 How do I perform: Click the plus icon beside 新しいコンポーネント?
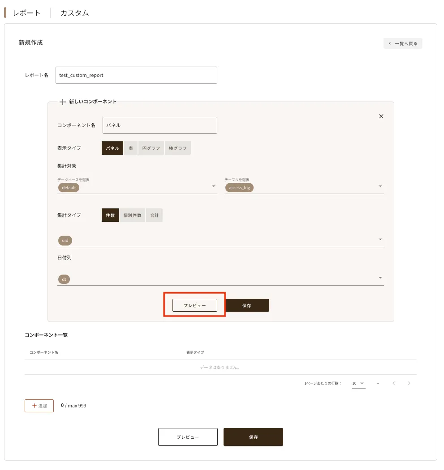[63, 102]
